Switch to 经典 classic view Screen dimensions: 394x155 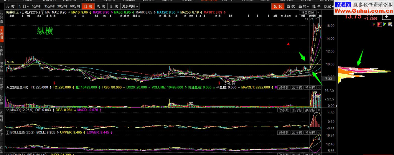pos(316,6)
